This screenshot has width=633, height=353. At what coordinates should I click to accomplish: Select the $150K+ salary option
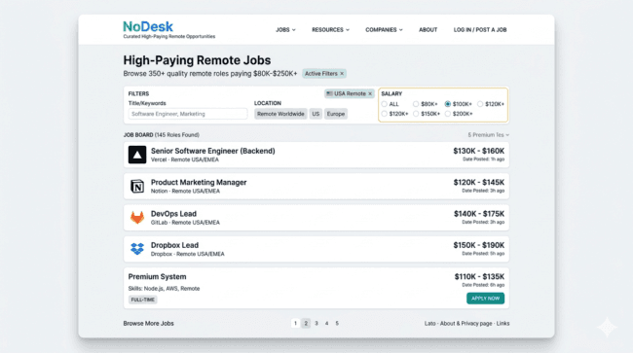pyautogui.click(x=416, y=114)
